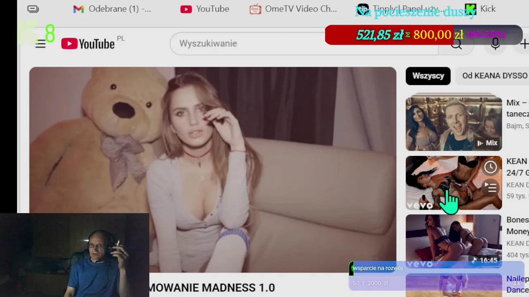Click the Kick logo bookmark icon
The image size is (529, 297).
point(470,9)
